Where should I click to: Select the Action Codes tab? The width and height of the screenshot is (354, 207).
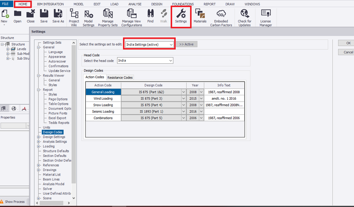click(x=95, y=77)
